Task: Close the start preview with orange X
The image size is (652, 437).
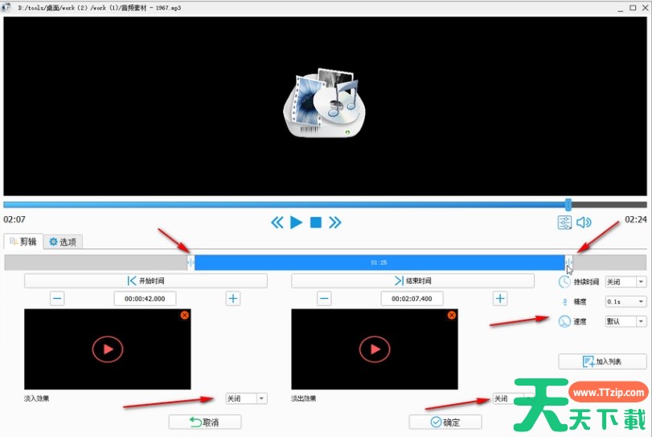Action: [x=185, y=315]
